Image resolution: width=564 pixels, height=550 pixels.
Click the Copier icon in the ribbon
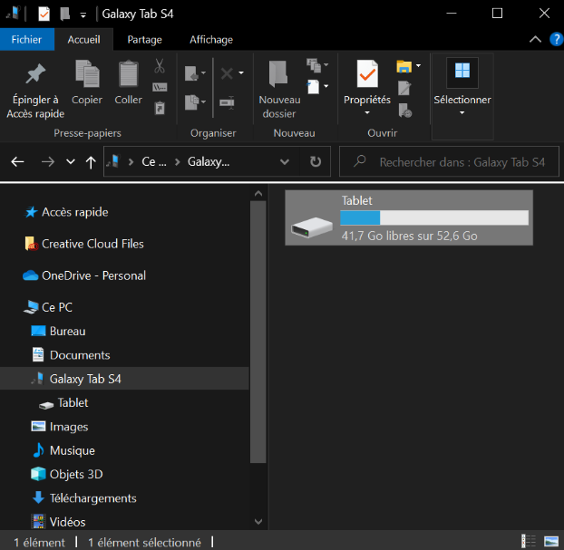pyautogui.click(x=87, y=74)
